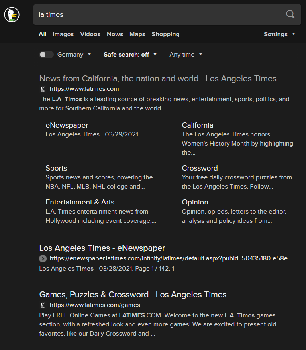Open the Safe search: off dropdown
The image size is (306, 350).
tap(130, 55)
